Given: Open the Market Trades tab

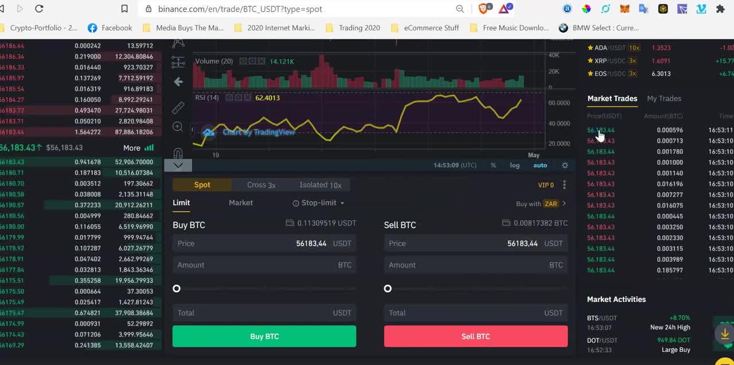Looking at the screenshot, I should [x=612, y=99].
